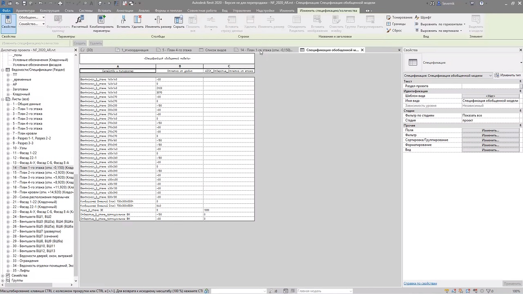Open the Расчетный calculated value tool
The image size is (523, 294).
tap(80, 22)
